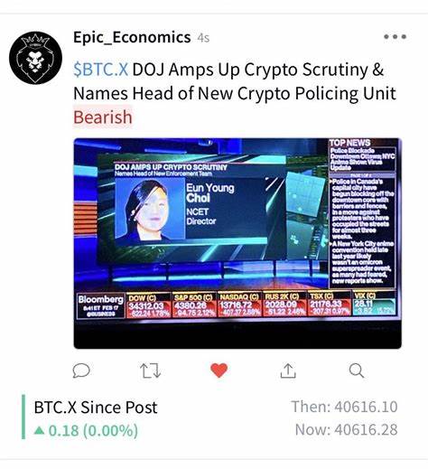
Task: Open the Bloomberg TV screenshot image
Action: tap(237, 243)
